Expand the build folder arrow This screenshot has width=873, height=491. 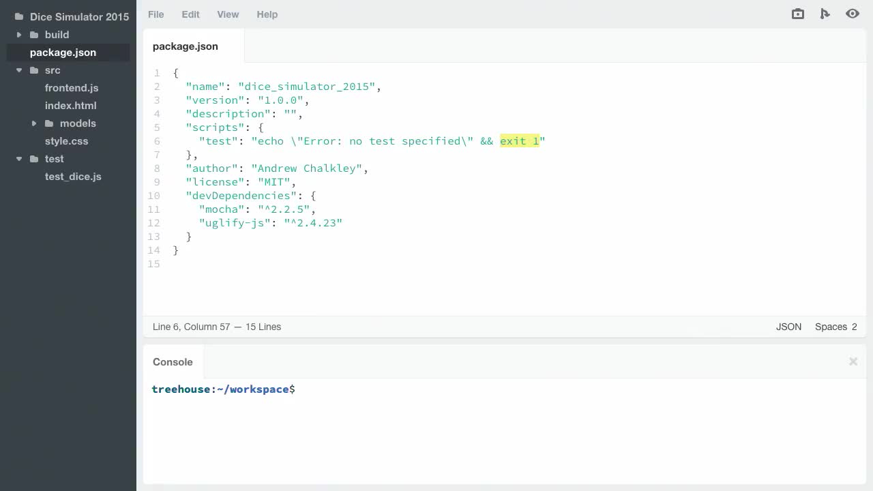pyautogui.click(x=19, y=35)
